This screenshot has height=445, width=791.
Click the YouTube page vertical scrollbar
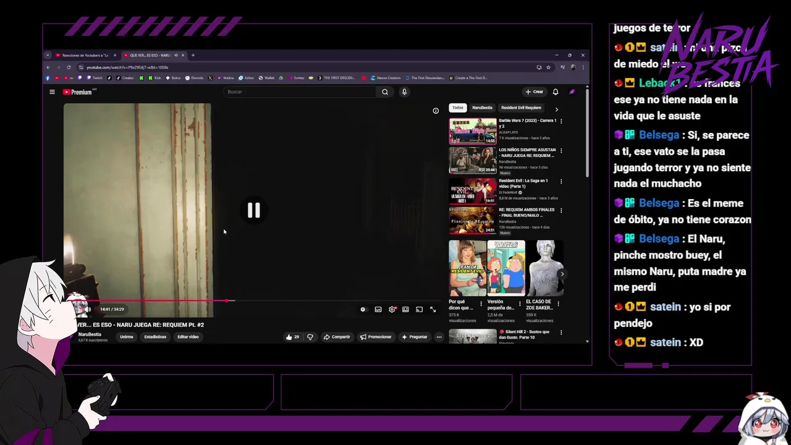click(587, 133)
